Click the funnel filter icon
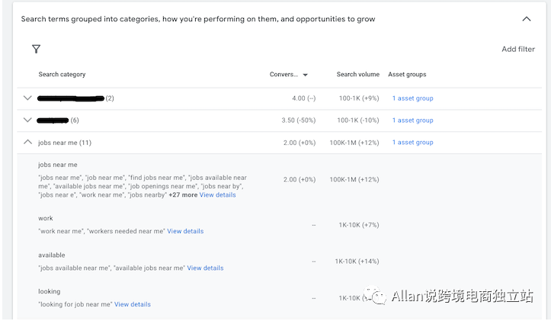 36,49
